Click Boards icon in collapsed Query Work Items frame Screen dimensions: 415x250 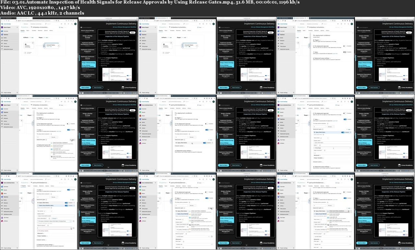tap(140, 112)
